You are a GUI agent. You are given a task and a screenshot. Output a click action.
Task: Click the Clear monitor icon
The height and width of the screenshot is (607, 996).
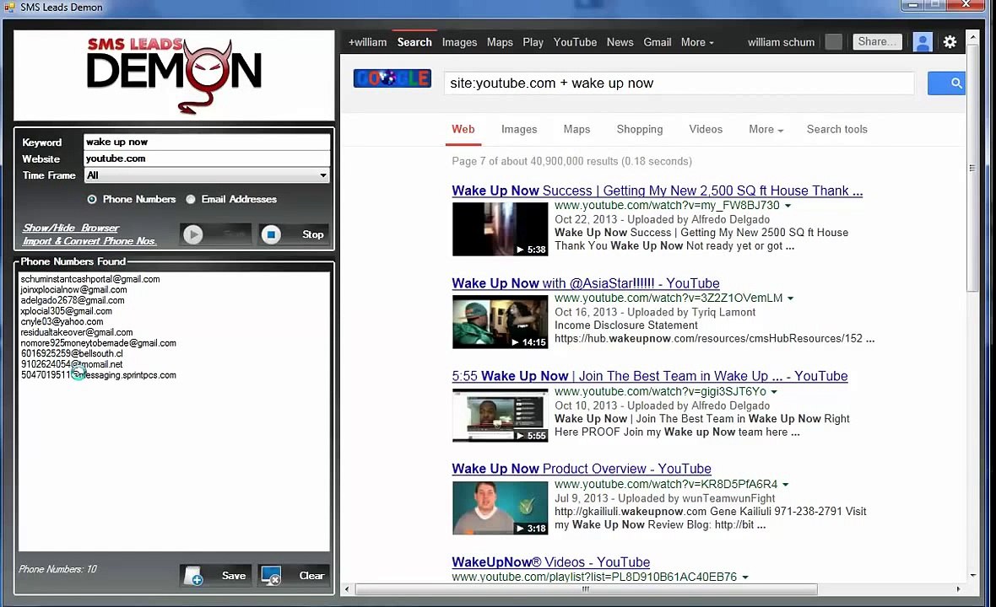coord(271,576)
